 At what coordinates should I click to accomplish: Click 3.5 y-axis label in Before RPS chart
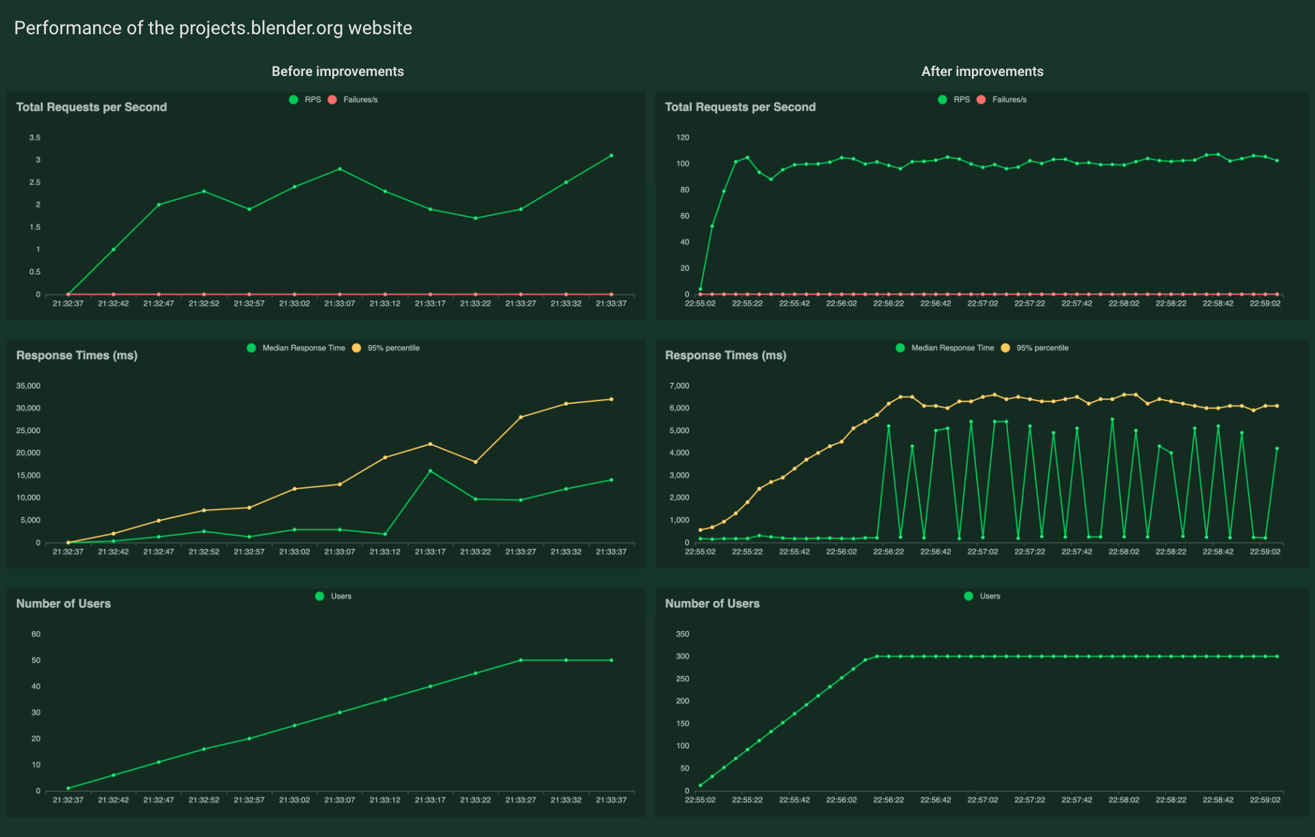tap(34, 138)
